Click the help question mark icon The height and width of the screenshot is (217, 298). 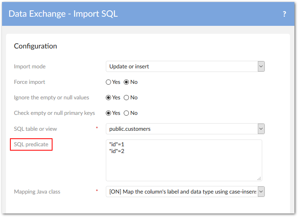click(284, 14)
